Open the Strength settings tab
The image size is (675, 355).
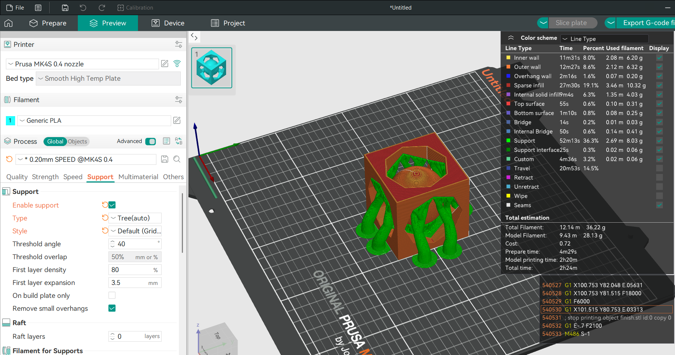45,177
